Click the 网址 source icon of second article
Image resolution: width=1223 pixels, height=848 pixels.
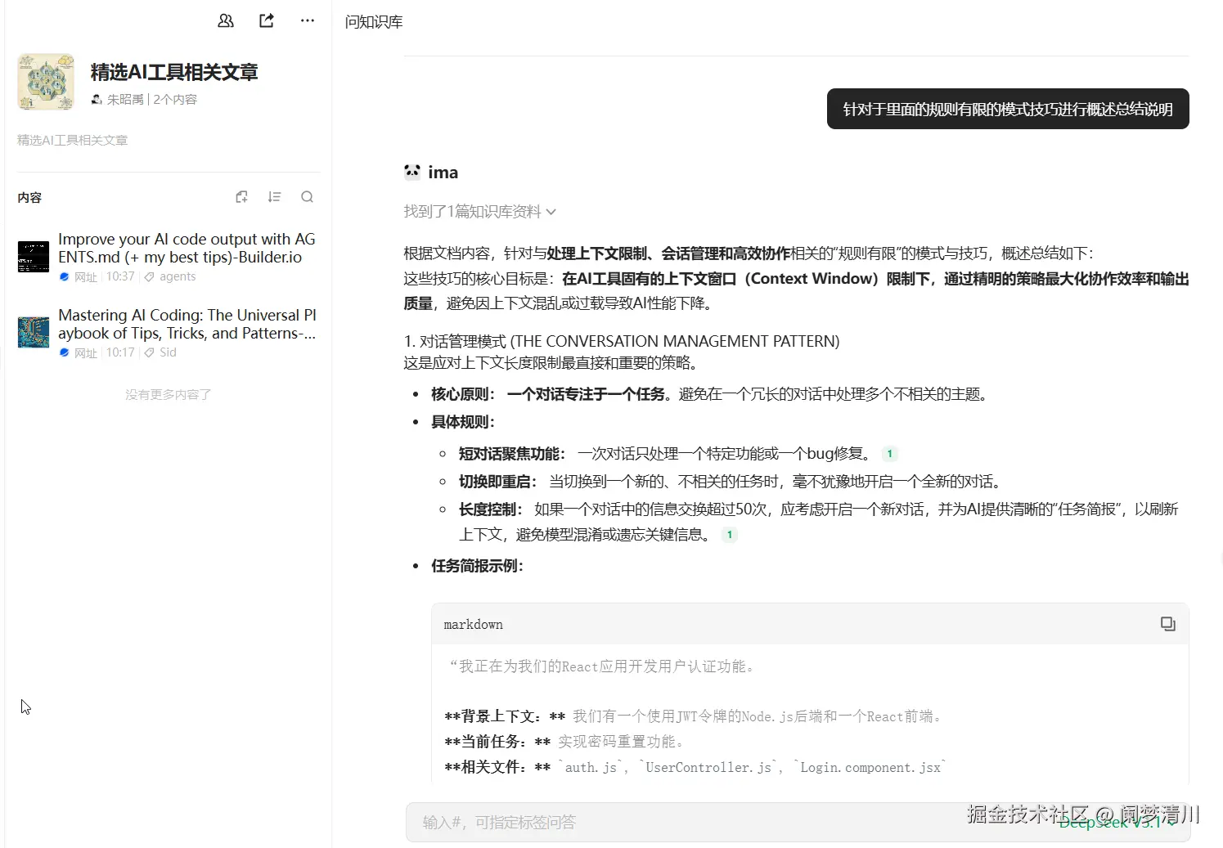click(x=65, y=352)
